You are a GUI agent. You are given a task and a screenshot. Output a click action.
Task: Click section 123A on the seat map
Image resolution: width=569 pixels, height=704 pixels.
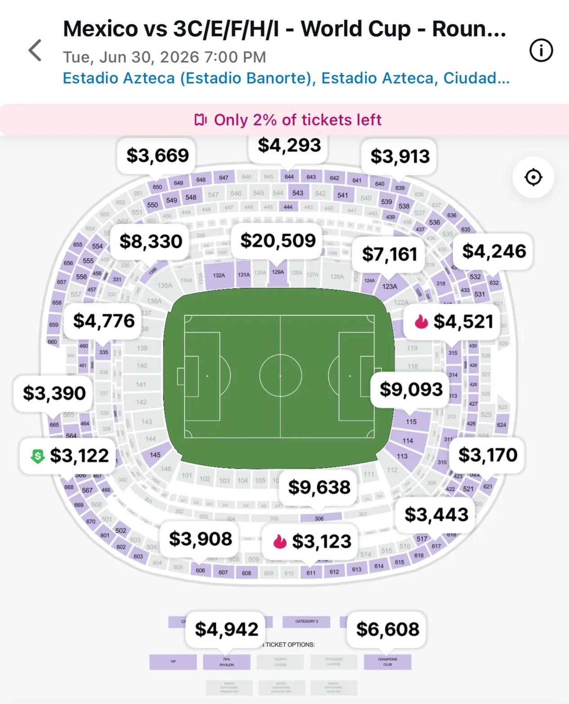(x=390, y=287)
